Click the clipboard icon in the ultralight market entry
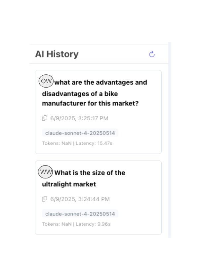 point(45,199)
